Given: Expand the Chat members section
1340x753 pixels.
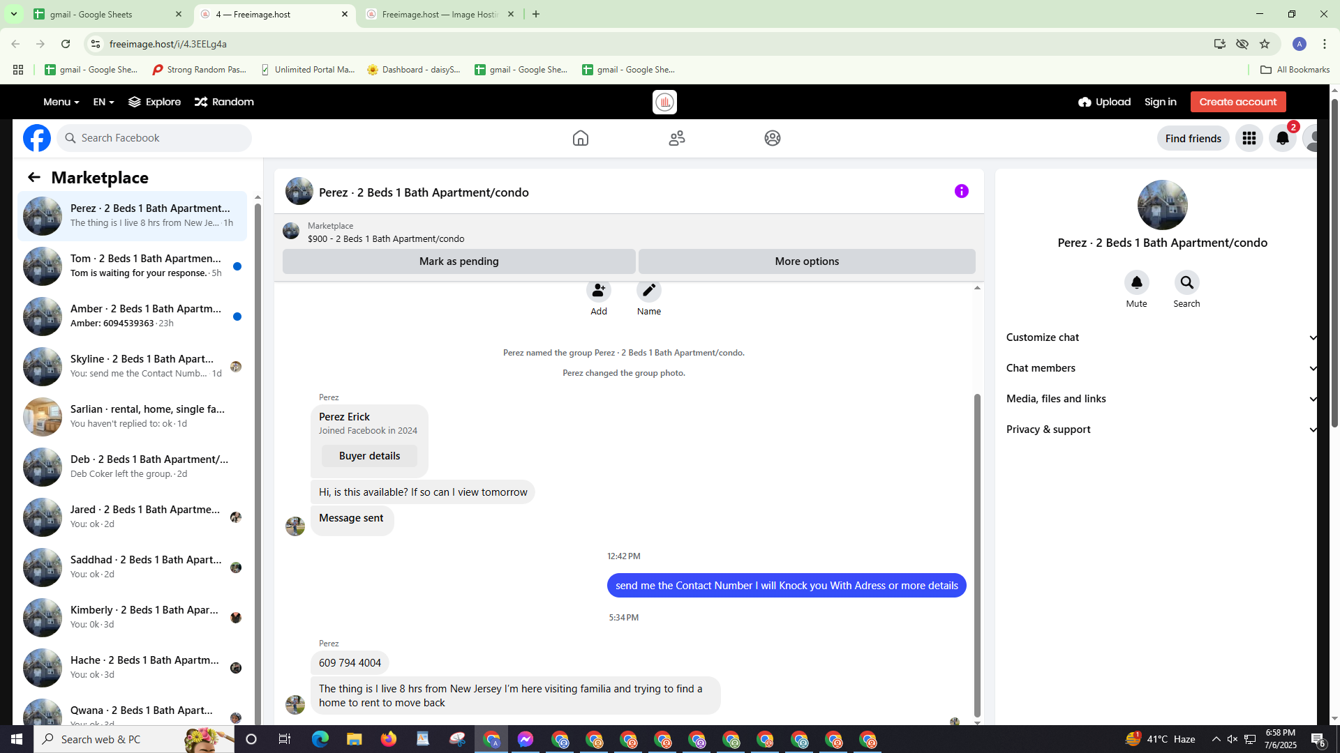Looking at the screenshot, I should point(1161,368).
